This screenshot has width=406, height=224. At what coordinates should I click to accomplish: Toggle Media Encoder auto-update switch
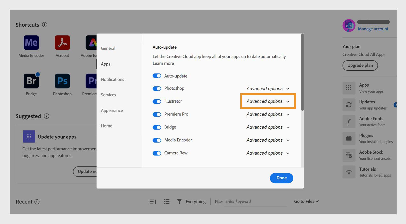coord(157,140)
